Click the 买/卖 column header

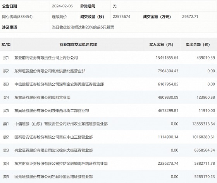tap(6, 44)
